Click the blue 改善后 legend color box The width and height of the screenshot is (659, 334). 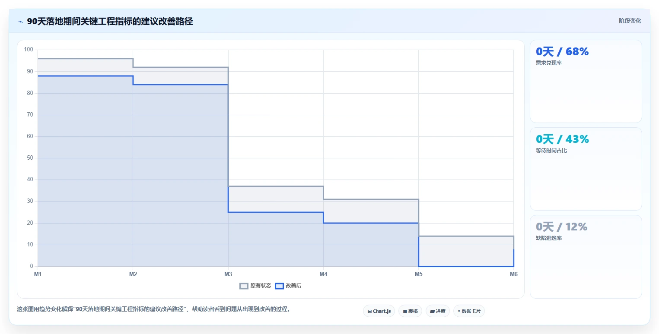click(279, 286)
